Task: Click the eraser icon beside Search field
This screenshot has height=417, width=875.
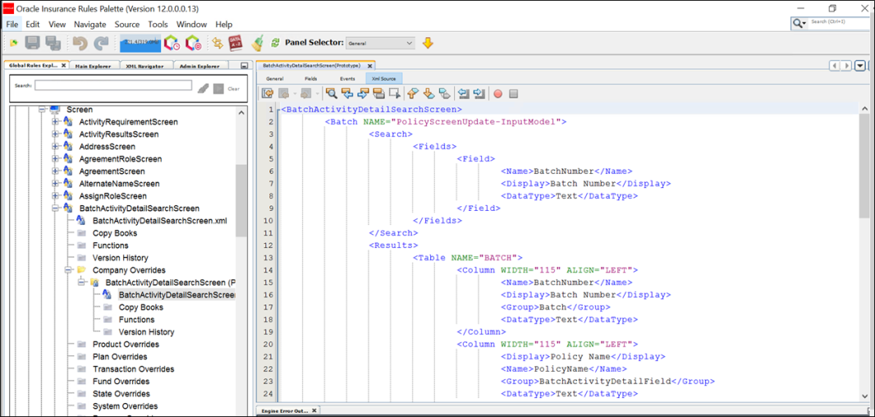Action: [203, 88]
